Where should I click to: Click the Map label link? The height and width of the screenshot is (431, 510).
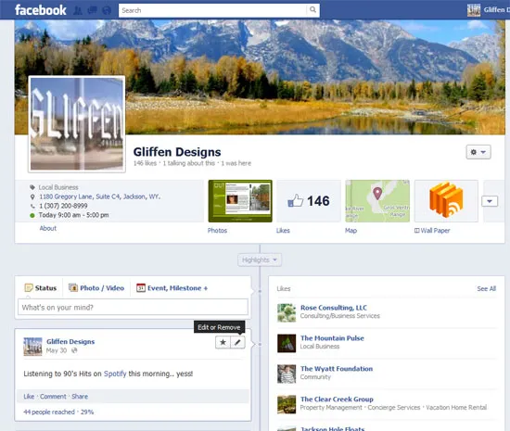351,231
